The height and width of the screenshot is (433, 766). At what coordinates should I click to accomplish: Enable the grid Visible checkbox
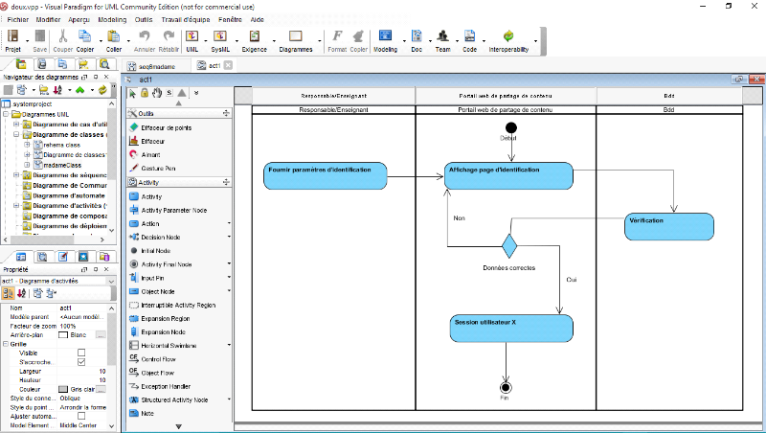pyautogui.click(x=81, y=353)
